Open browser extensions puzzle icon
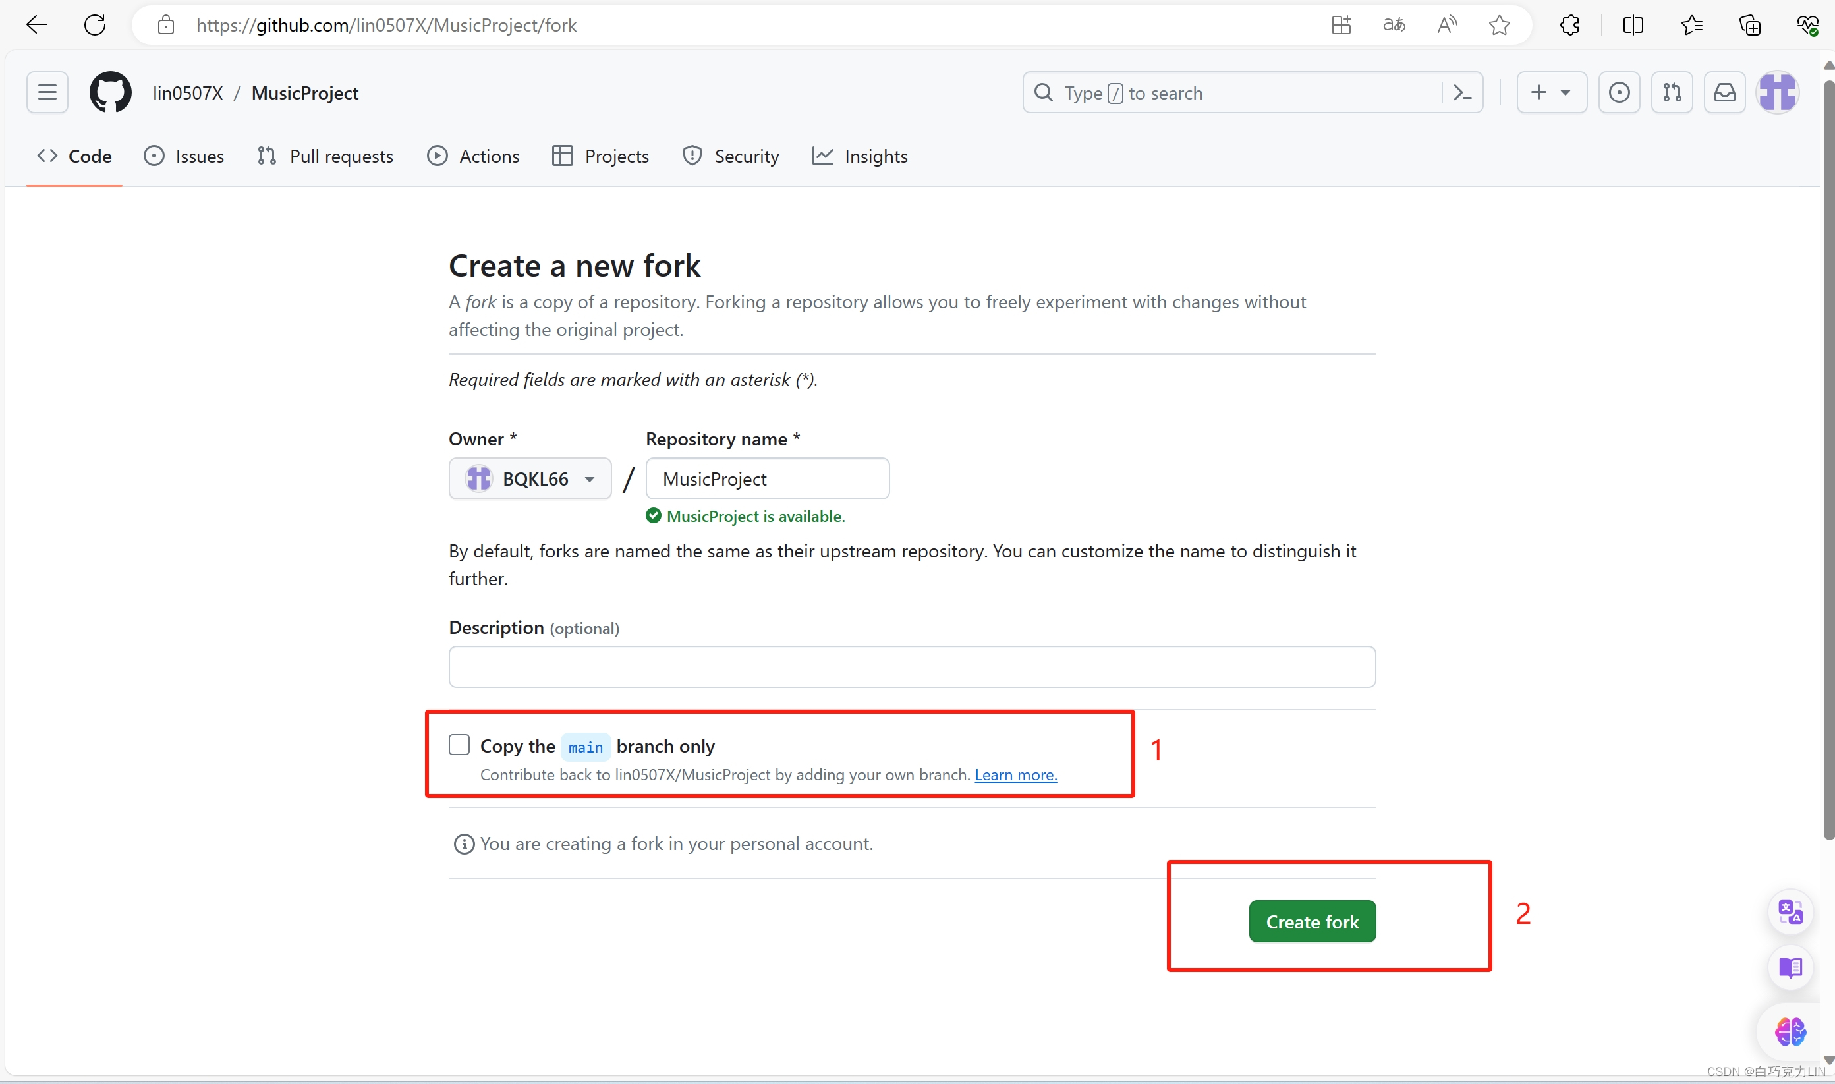This screenshot has height=1084, width=1835. 1569,25
